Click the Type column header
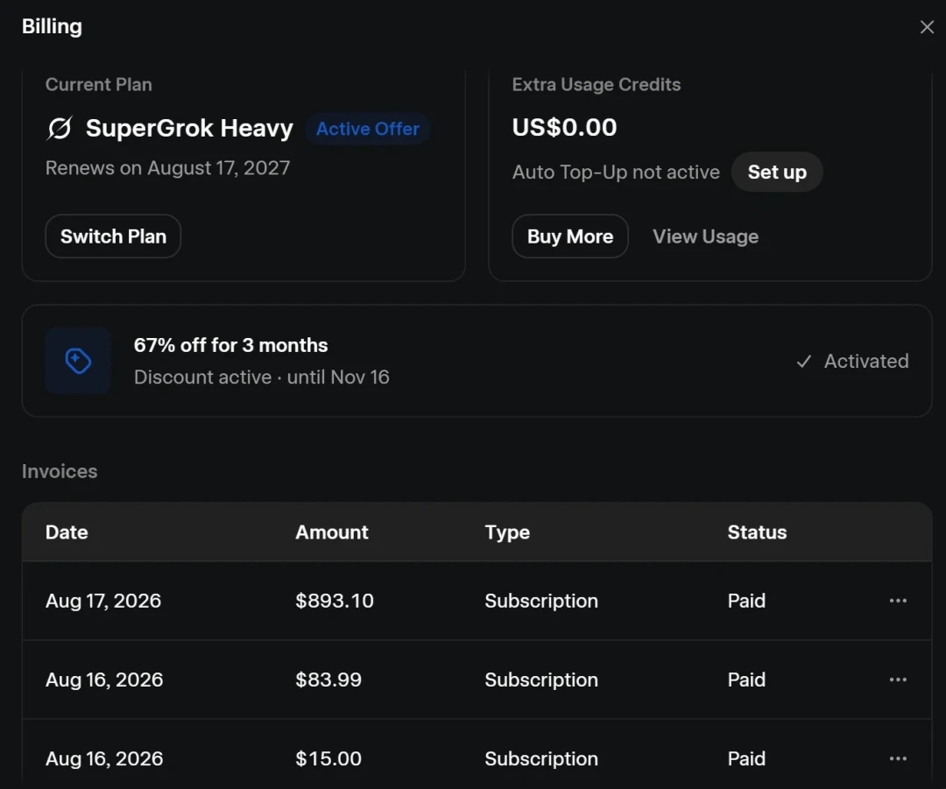This screenshot has height=789, width=946. click(507, 532)
